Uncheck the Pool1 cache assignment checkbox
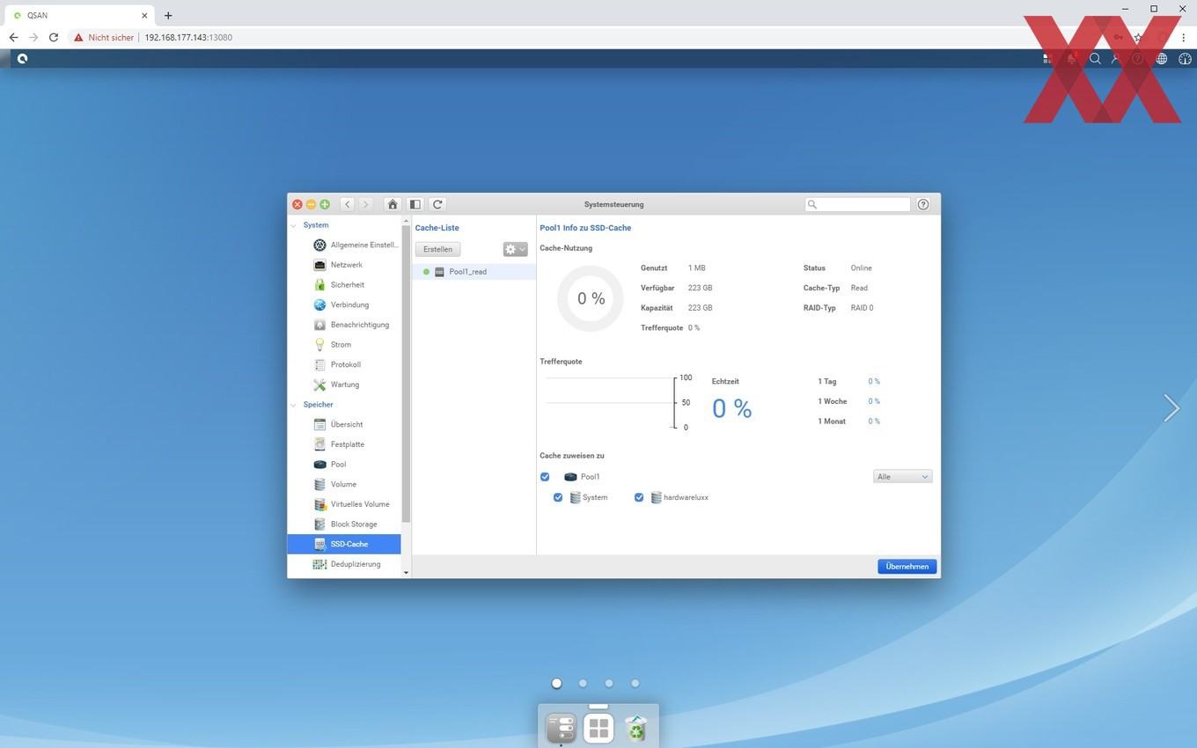 [x=545, y=477]
